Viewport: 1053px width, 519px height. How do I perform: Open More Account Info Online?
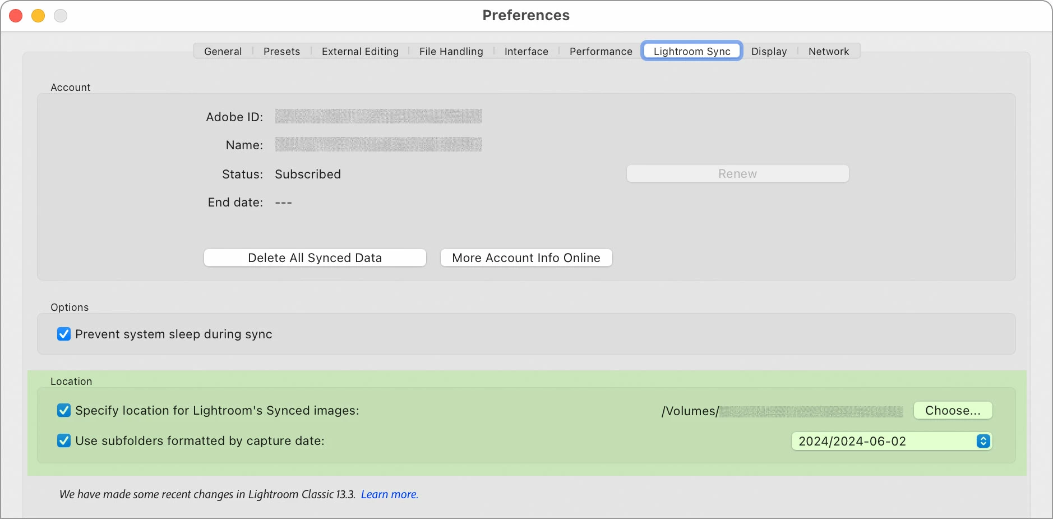pos(526,258)
